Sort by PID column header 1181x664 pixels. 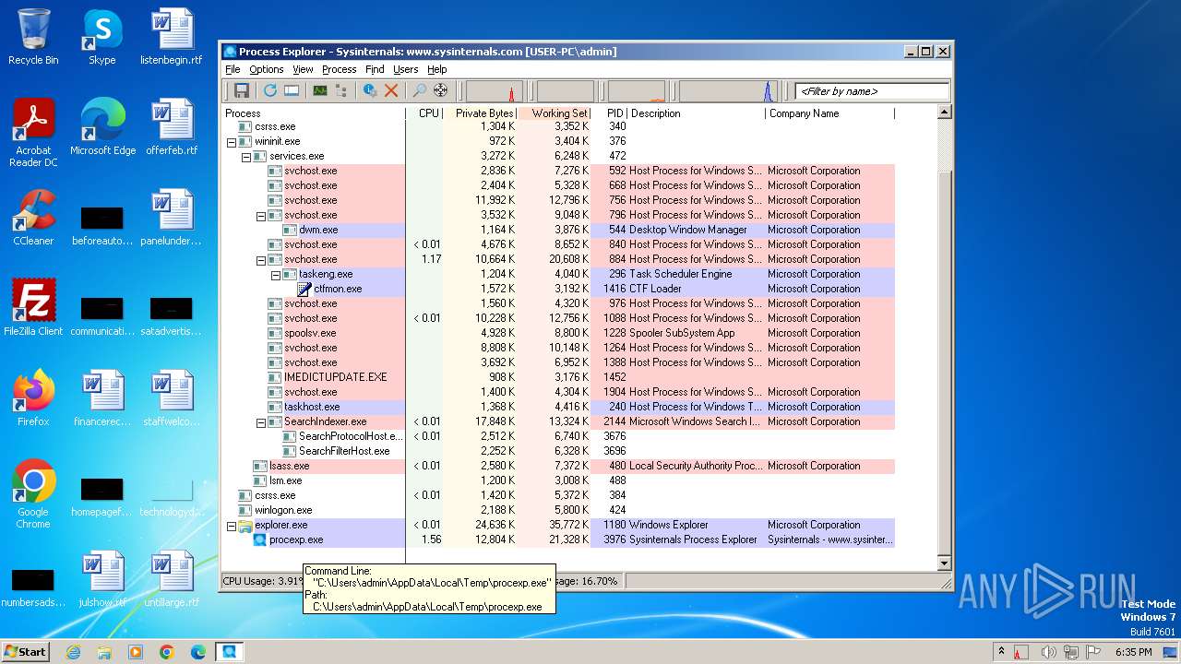point(609,113)
